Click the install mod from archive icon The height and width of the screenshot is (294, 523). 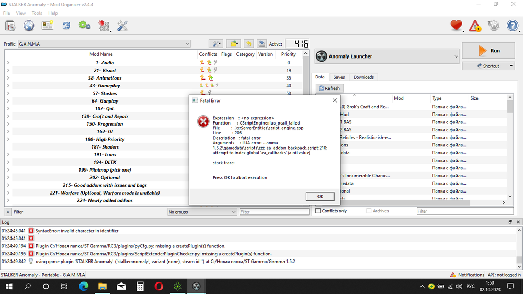(x=10, y=25)
